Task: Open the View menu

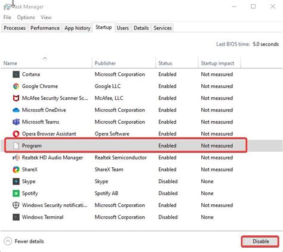Action: [46, 17]
